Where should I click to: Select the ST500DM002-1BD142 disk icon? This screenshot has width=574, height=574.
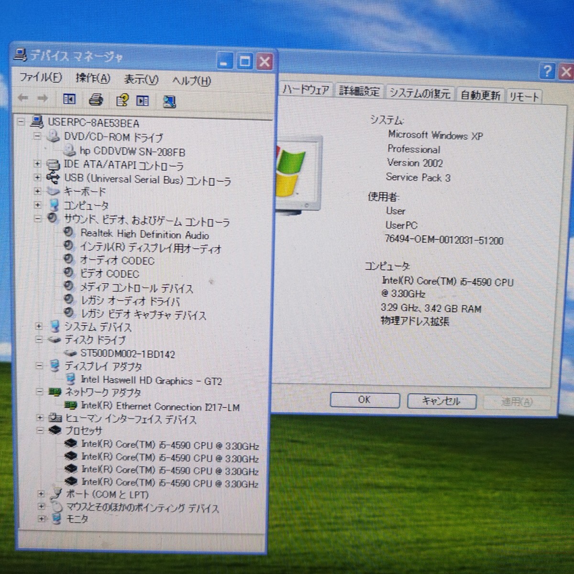(70, 353)
